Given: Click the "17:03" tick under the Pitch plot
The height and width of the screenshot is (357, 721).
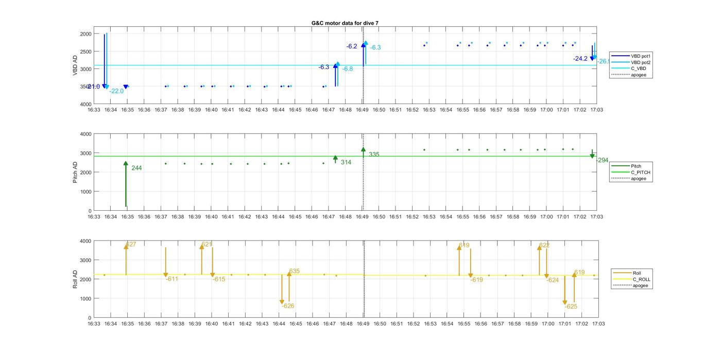Looking at the screenshot, I should pyautogui.click(x=597, y=217).
